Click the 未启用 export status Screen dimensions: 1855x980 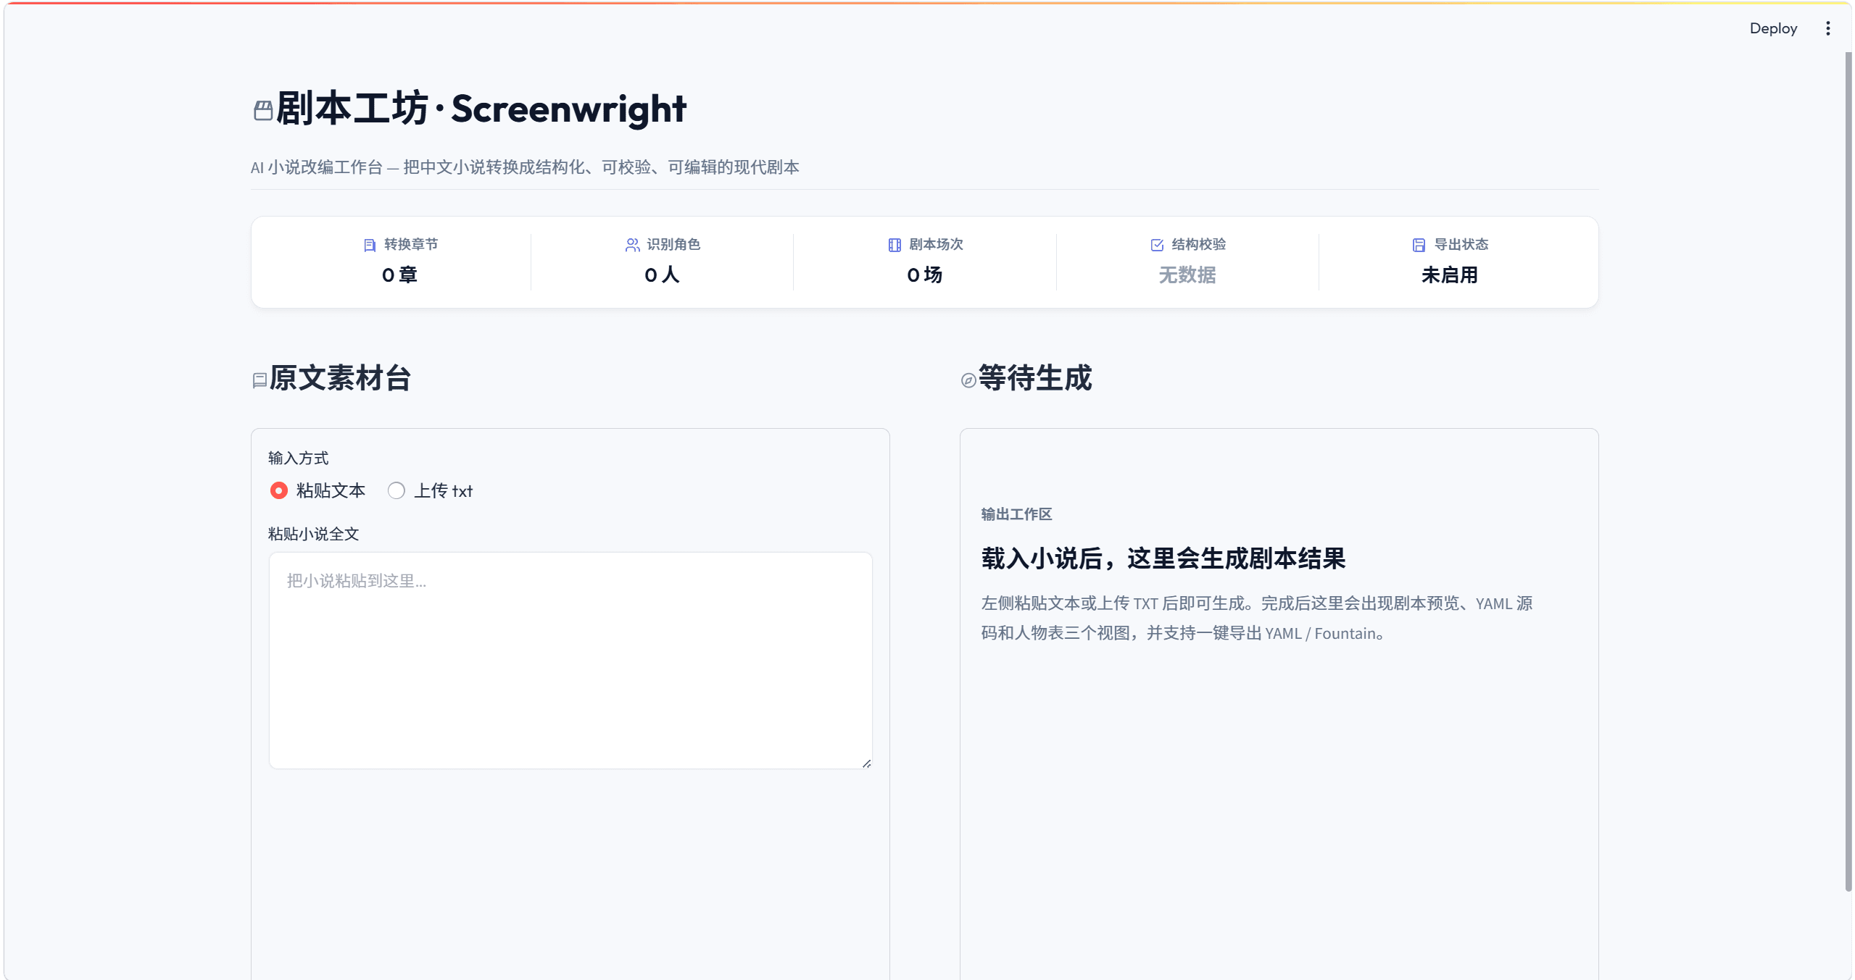pos(1449,275)
